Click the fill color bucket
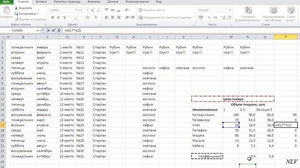The image size is (300, 168). [x=87, y=18]
